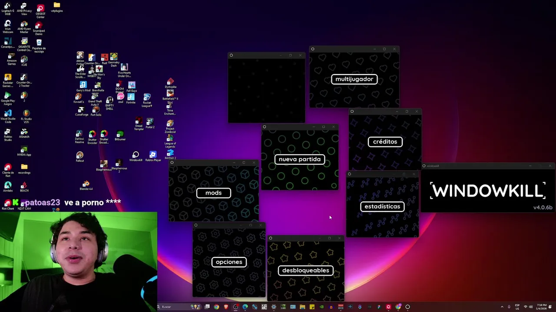Open NVIDIA App desktop icon
Screen dimensions: 556x312
(x=24, y=151)
